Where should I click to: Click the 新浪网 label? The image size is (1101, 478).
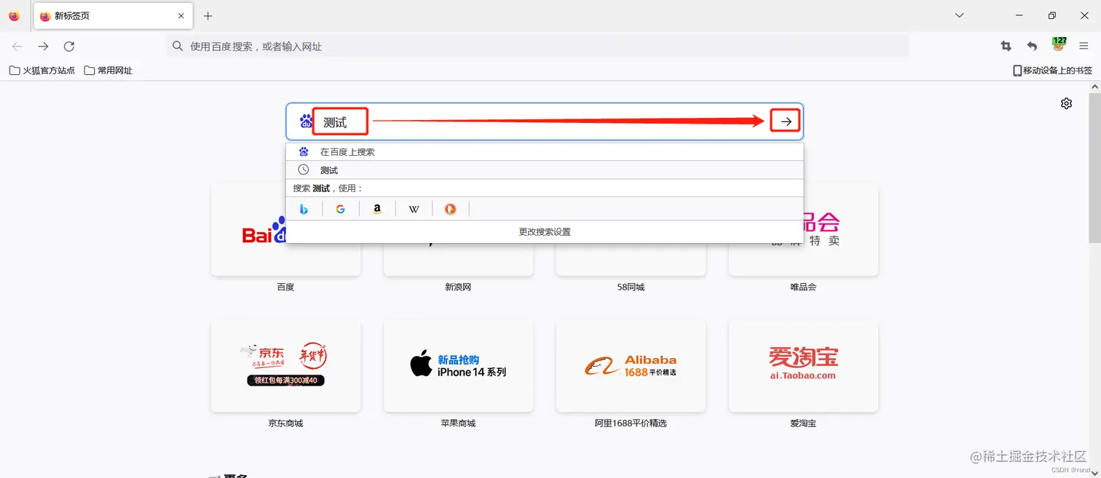[458, 287]
